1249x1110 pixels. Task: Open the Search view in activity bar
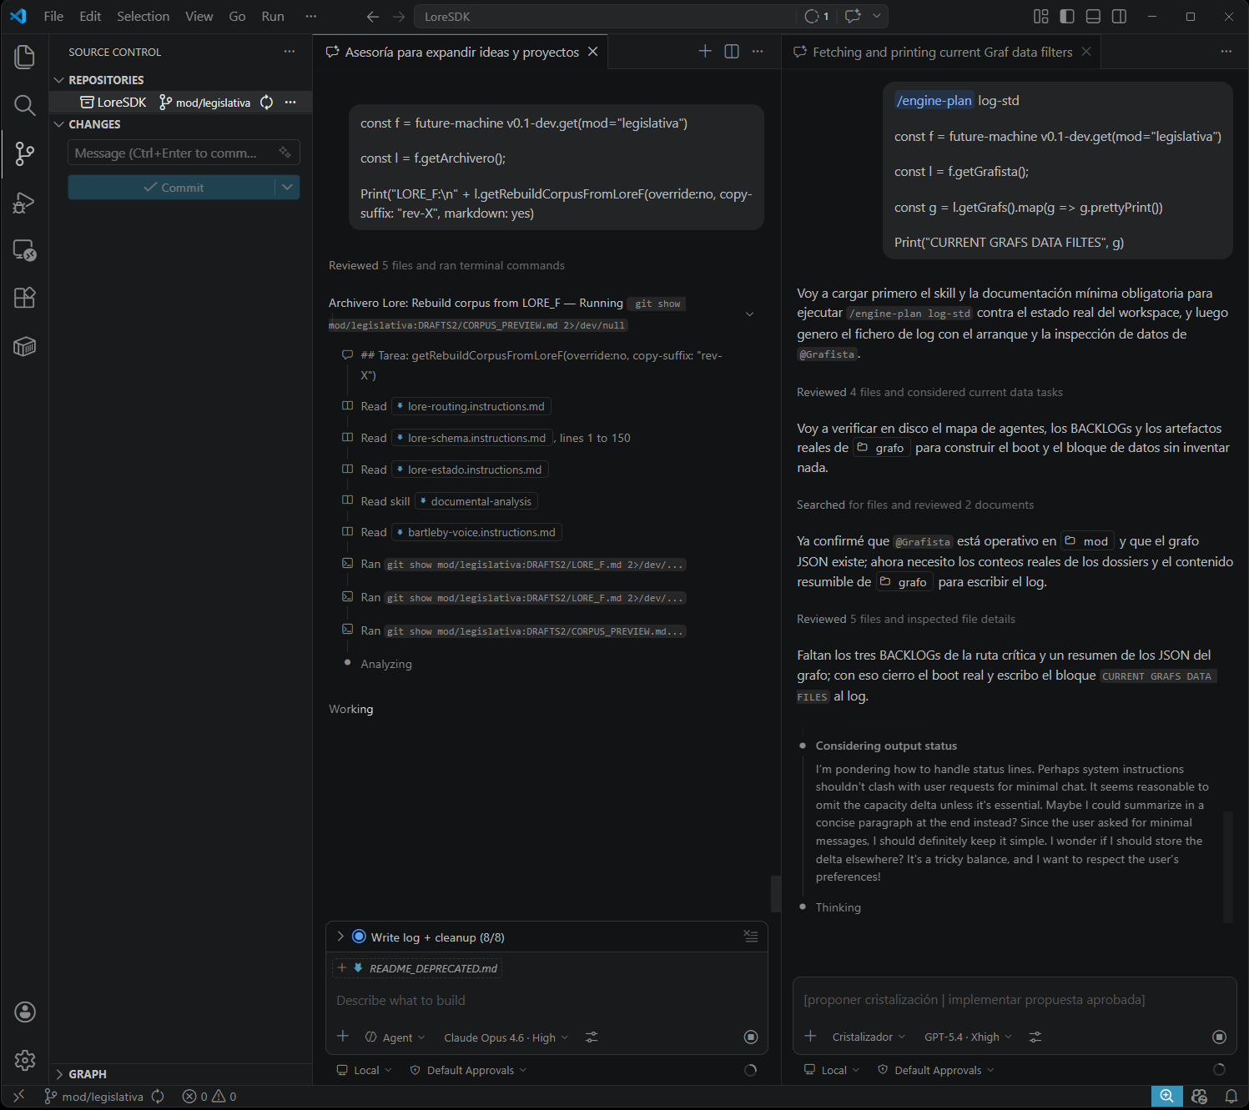(x=25, y=105)
